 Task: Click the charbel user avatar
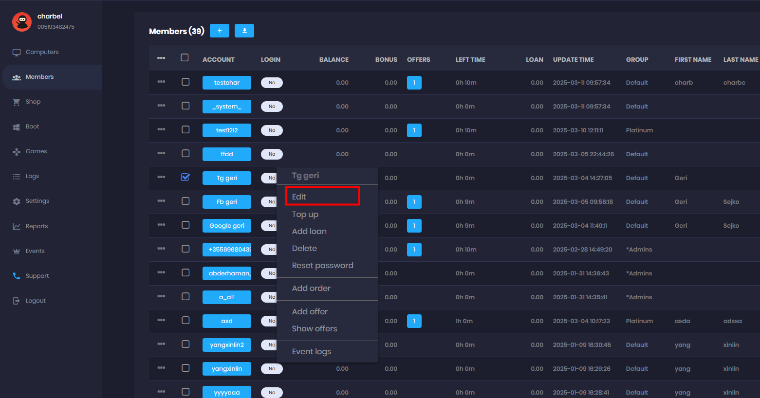[22, 21]
